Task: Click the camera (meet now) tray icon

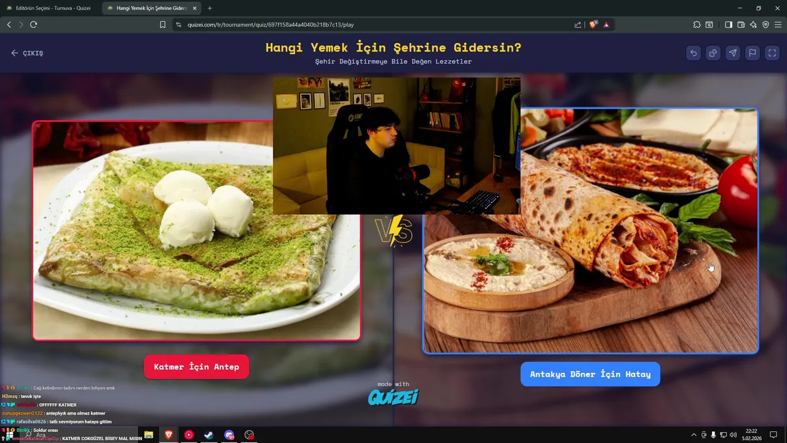Action: click(704, 435)
